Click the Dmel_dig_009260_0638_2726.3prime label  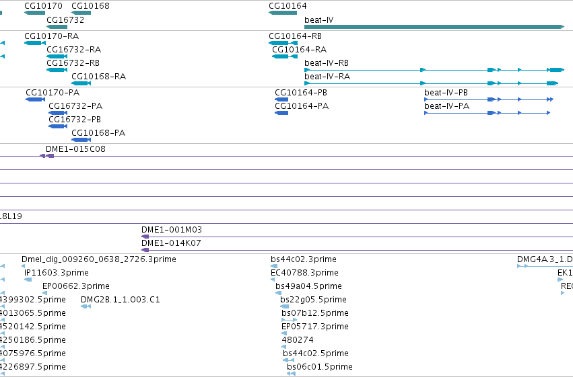tap(99, 259)
